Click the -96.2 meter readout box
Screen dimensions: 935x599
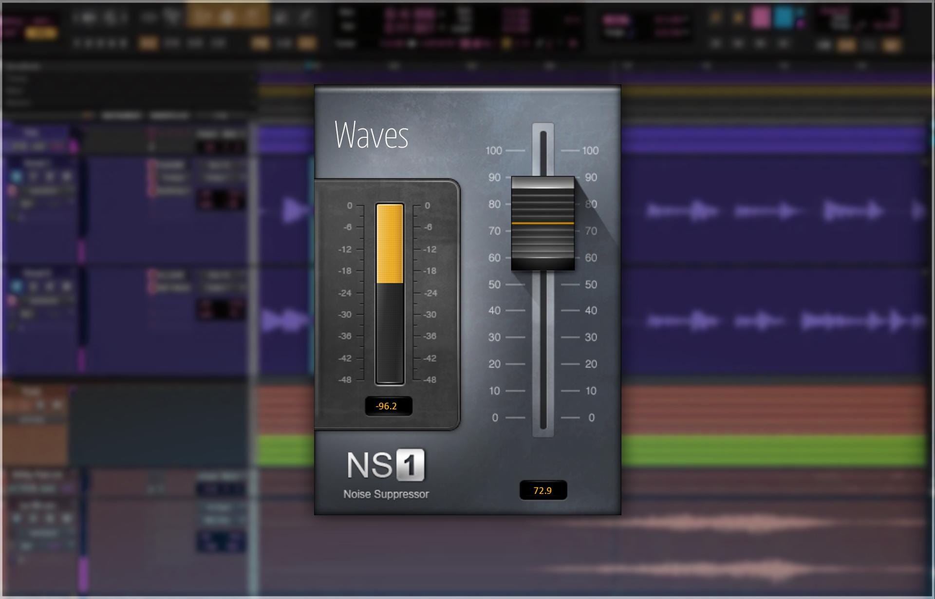389,406
